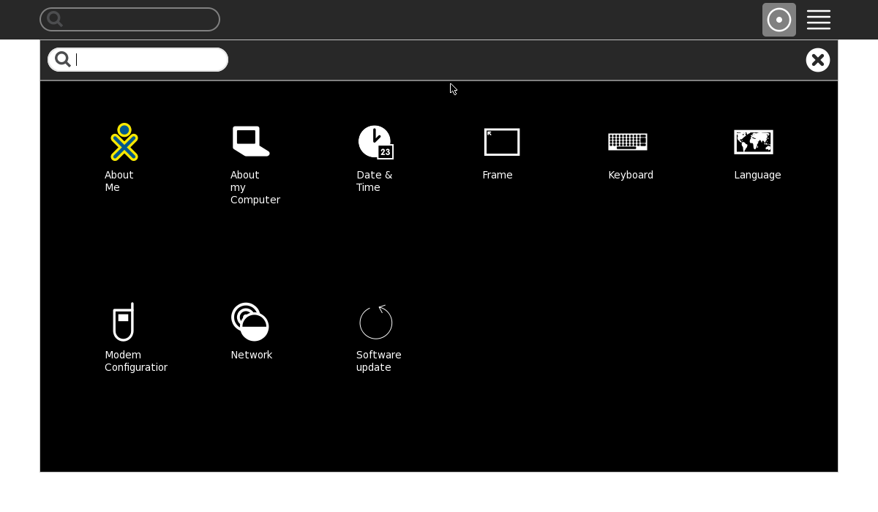Open Modem Configuration phone icon
Viewport: 878px width, 512px height.
point(124,322)
